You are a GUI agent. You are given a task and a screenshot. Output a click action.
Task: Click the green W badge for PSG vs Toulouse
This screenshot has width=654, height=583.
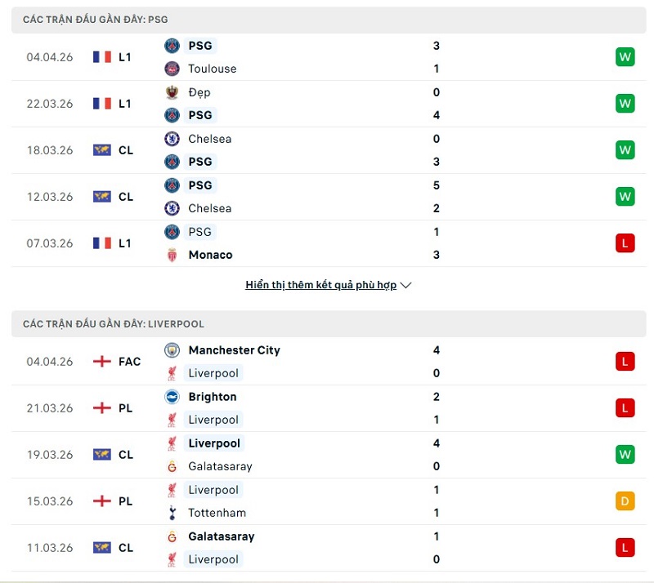(x=625, y=57)
